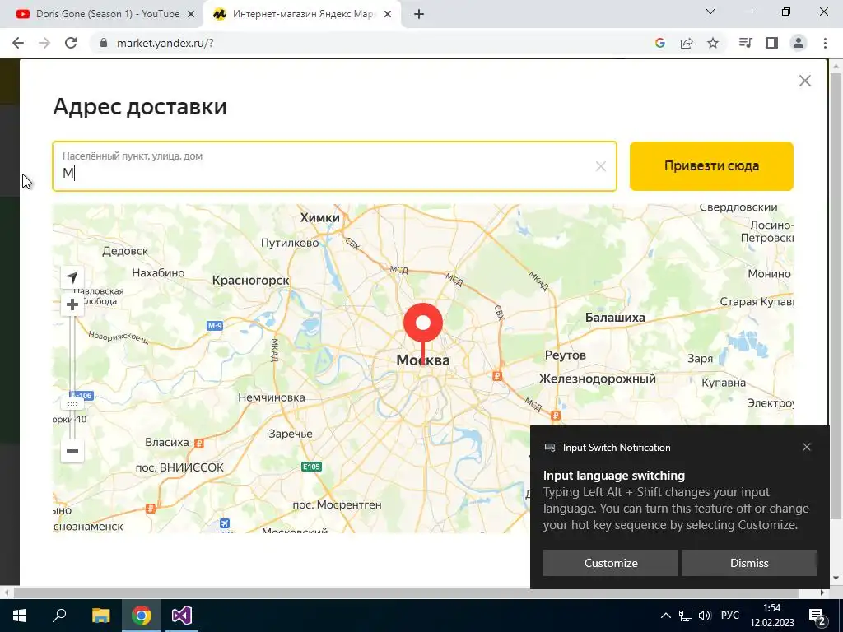Click the map geolocation arrow icon
Image resolution: width=843 pixels, height=632 pixels.
[x=72, y=277]
